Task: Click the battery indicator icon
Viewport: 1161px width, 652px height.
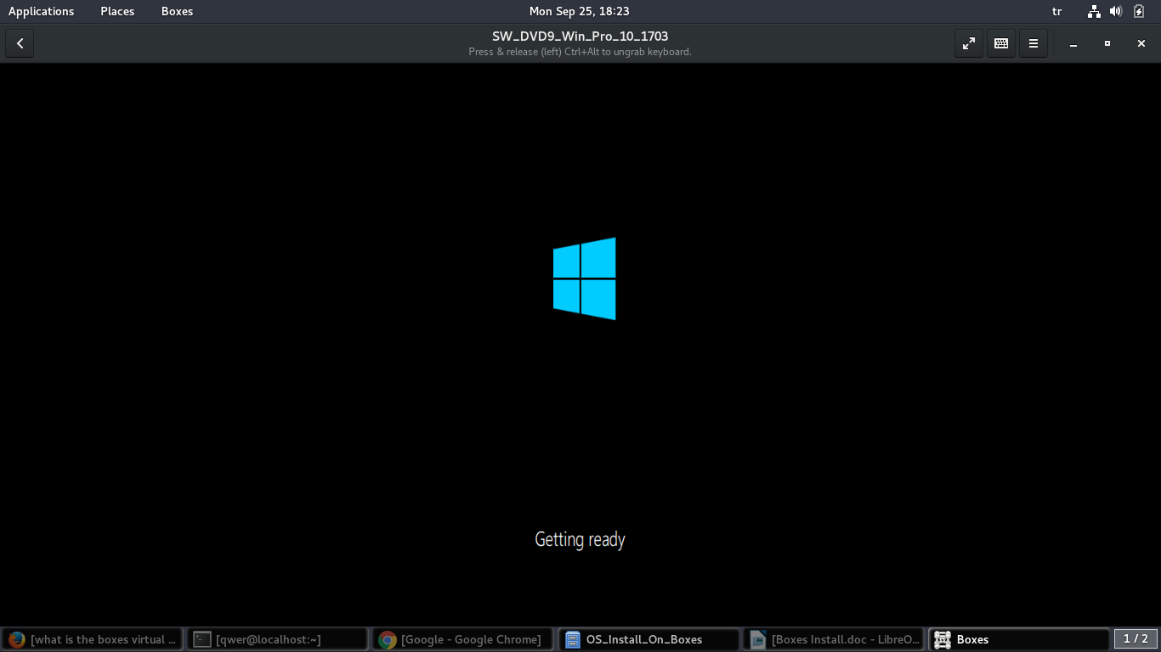Action: [x=1139, y=11]
